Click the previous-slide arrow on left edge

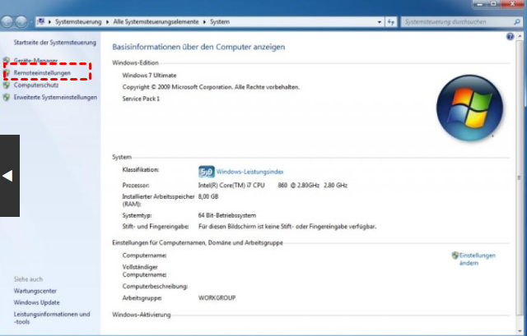9,176
